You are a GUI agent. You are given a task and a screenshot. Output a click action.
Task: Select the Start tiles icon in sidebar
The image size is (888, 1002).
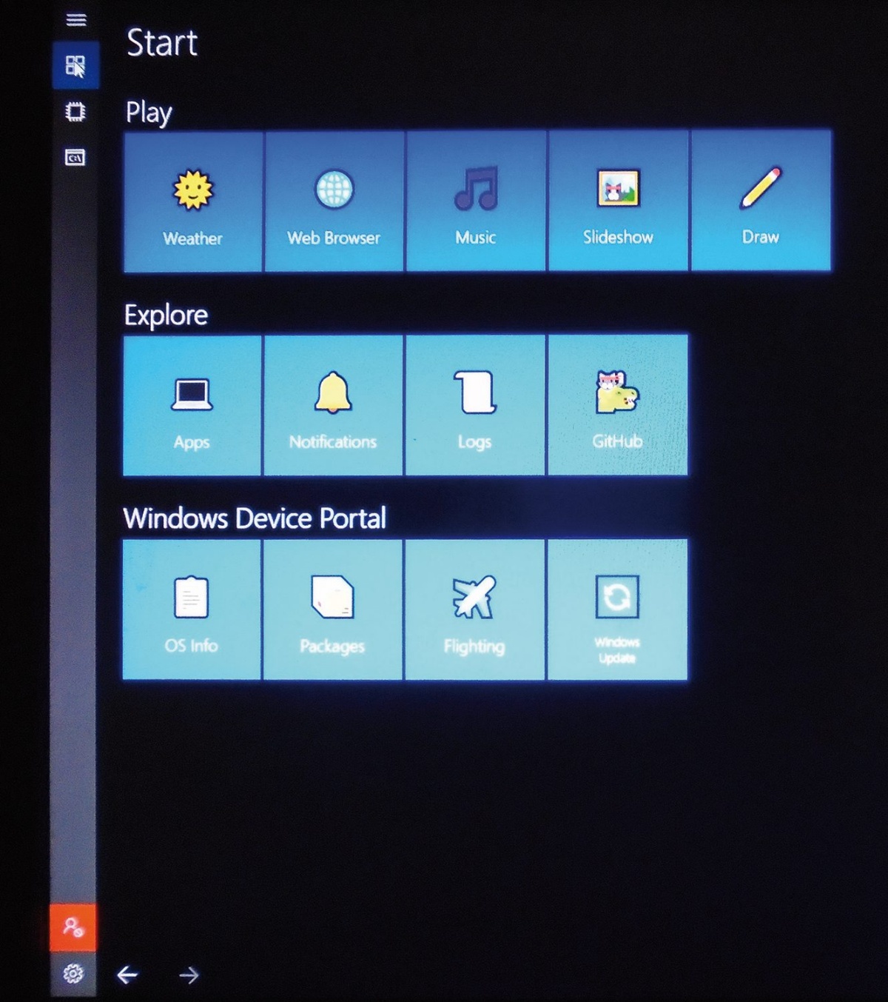click(75, 66)
